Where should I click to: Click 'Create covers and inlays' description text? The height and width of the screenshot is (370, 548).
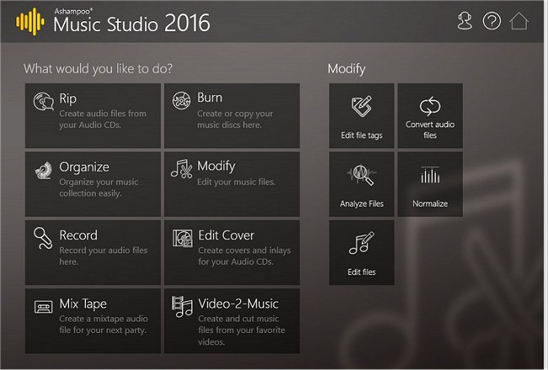244,256
